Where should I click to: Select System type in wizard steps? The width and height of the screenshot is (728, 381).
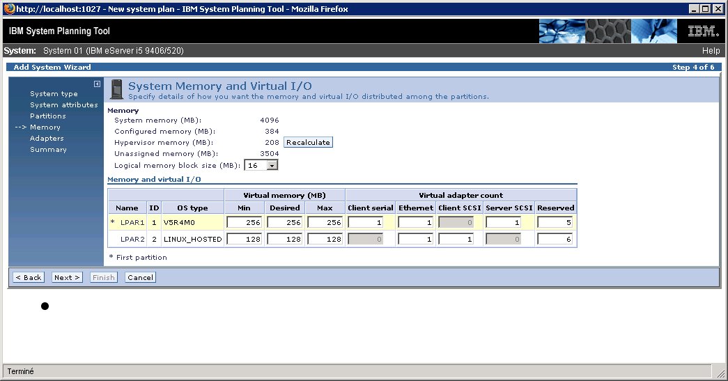tap(54, 94)
